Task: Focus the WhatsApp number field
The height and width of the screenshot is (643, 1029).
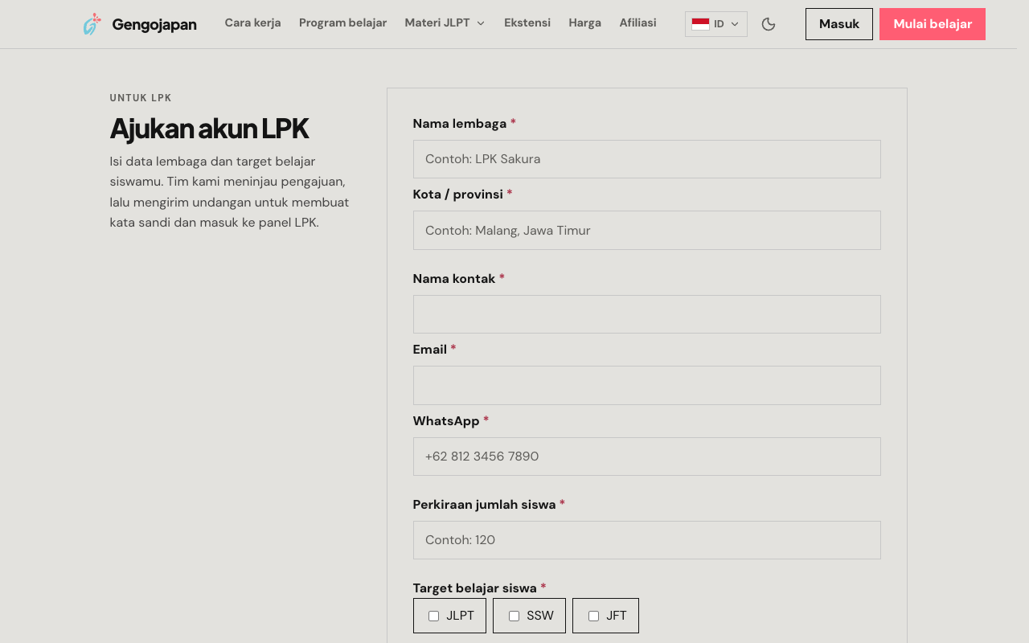Action: [x=647, y=457]
